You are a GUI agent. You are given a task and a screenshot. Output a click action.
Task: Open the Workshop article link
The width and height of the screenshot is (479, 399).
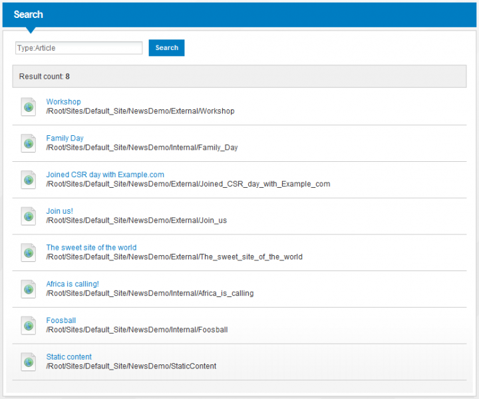pos(64,102)
